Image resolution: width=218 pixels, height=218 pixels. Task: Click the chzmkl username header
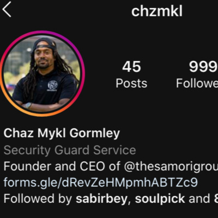click(157, 11)
